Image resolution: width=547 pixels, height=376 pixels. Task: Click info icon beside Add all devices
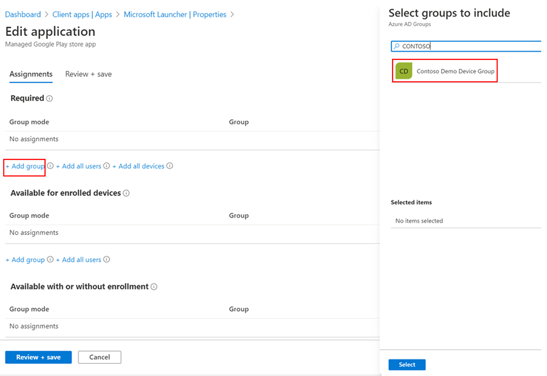170,166
